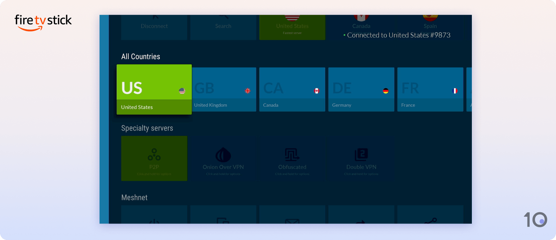Image resolution: width=556 pixels, height=240 pixels.
Task: Select the Canada quick-connect tile
Action: coord(361,22)
